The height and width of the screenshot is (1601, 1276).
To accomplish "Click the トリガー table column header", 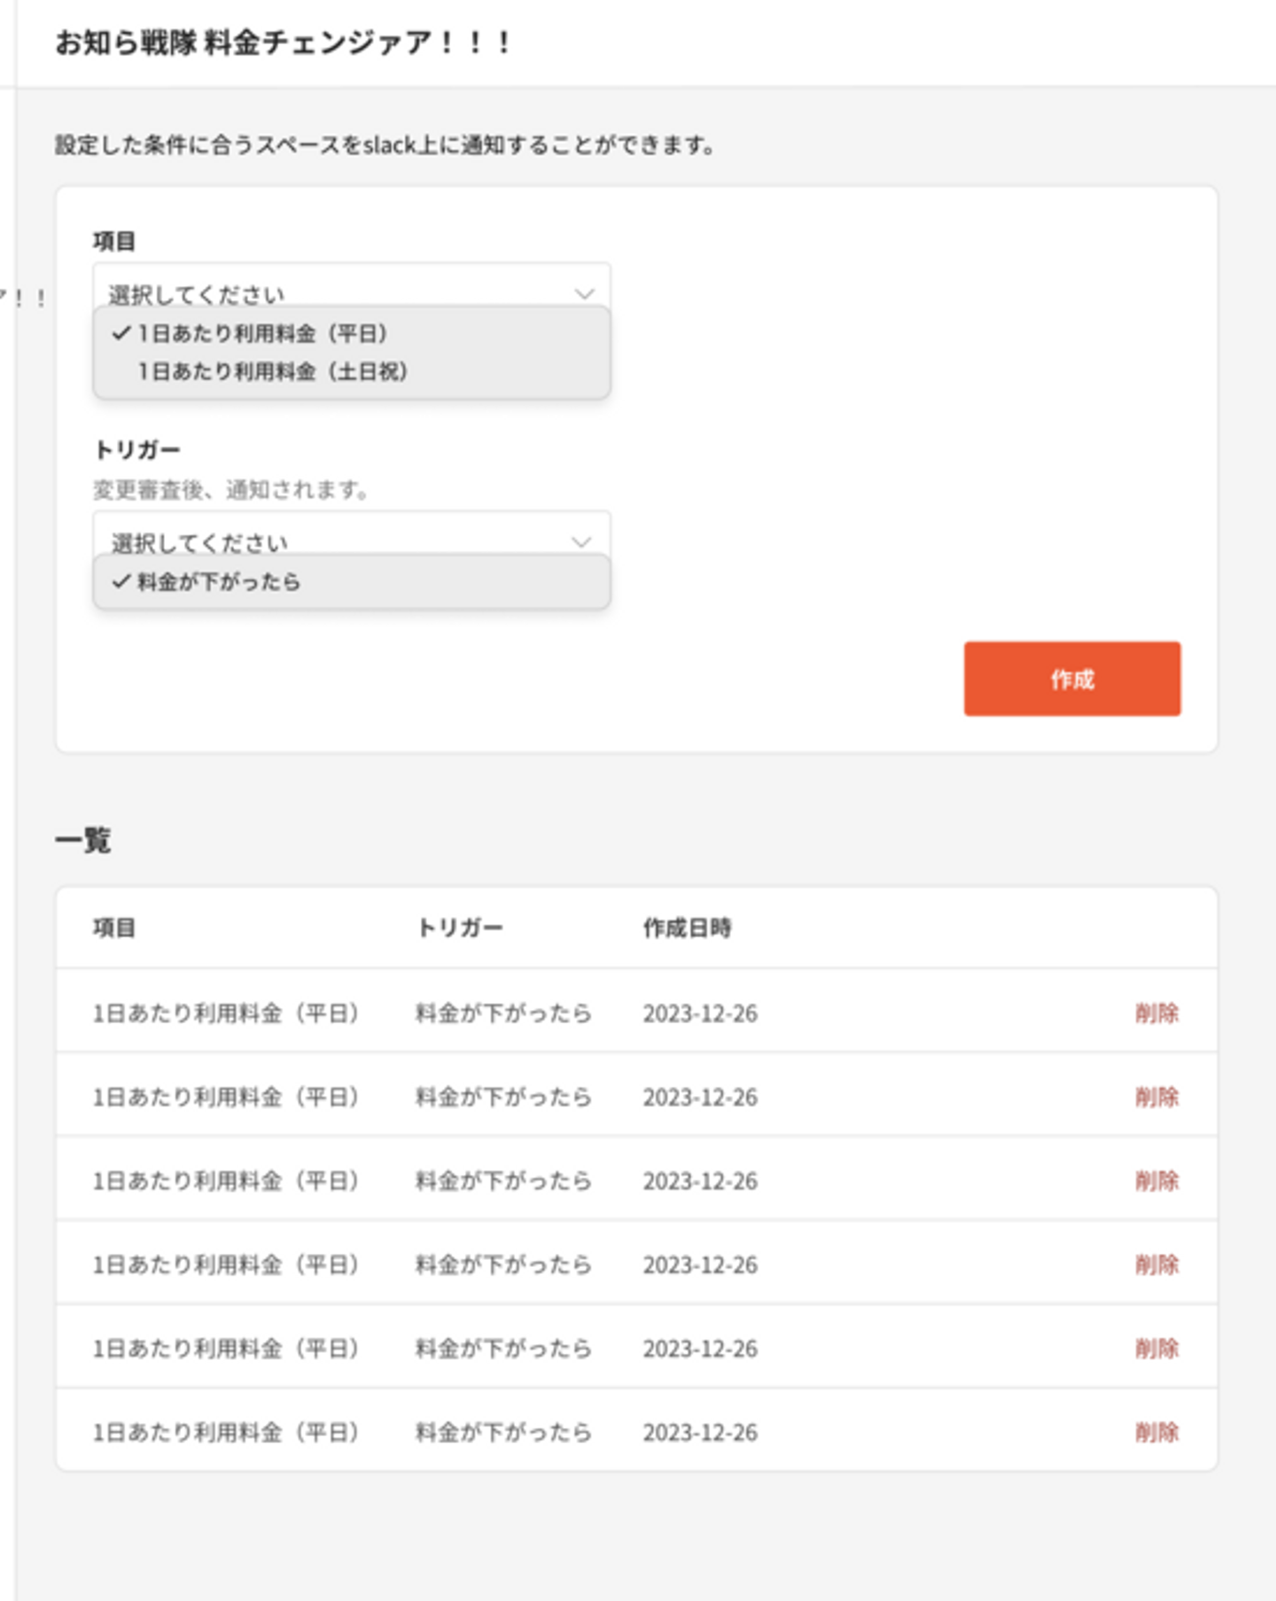I will pos(459,928).
